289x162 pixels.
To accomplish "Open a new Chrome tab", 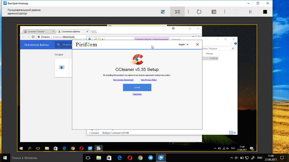I will pyautogui.click(x=94, y=32).
